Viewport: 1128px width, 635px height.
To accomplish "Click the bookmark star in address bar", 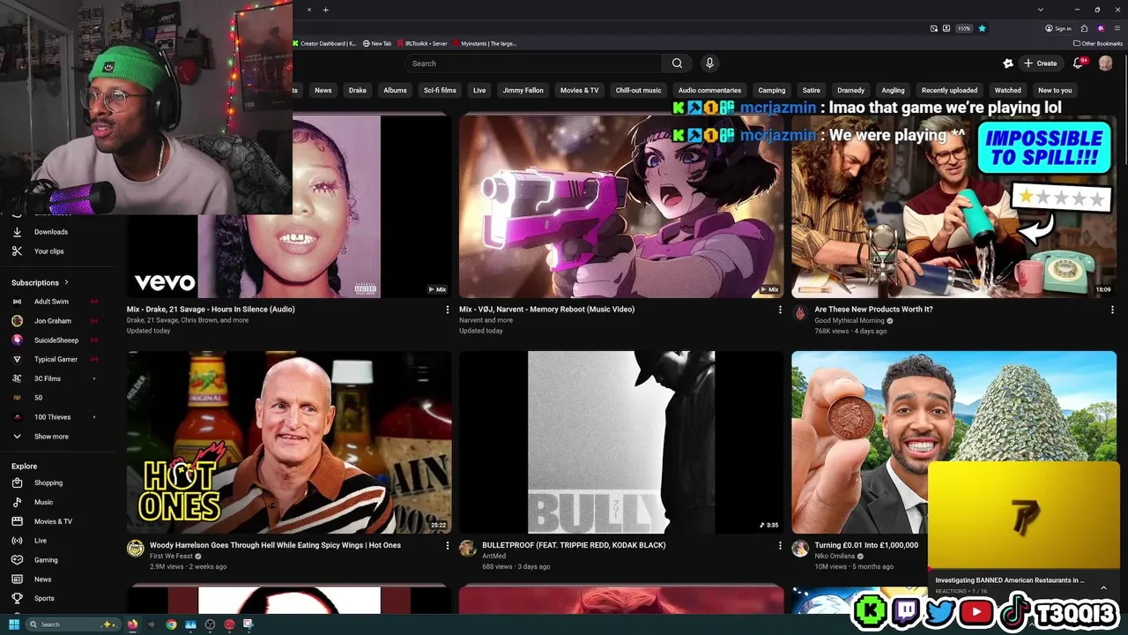I will pos(982,28).
